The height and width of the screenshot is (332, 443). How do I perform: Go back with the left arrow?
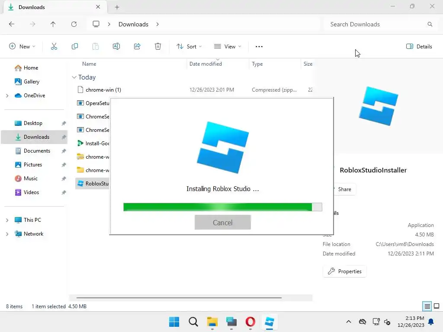tap(12, 24)
